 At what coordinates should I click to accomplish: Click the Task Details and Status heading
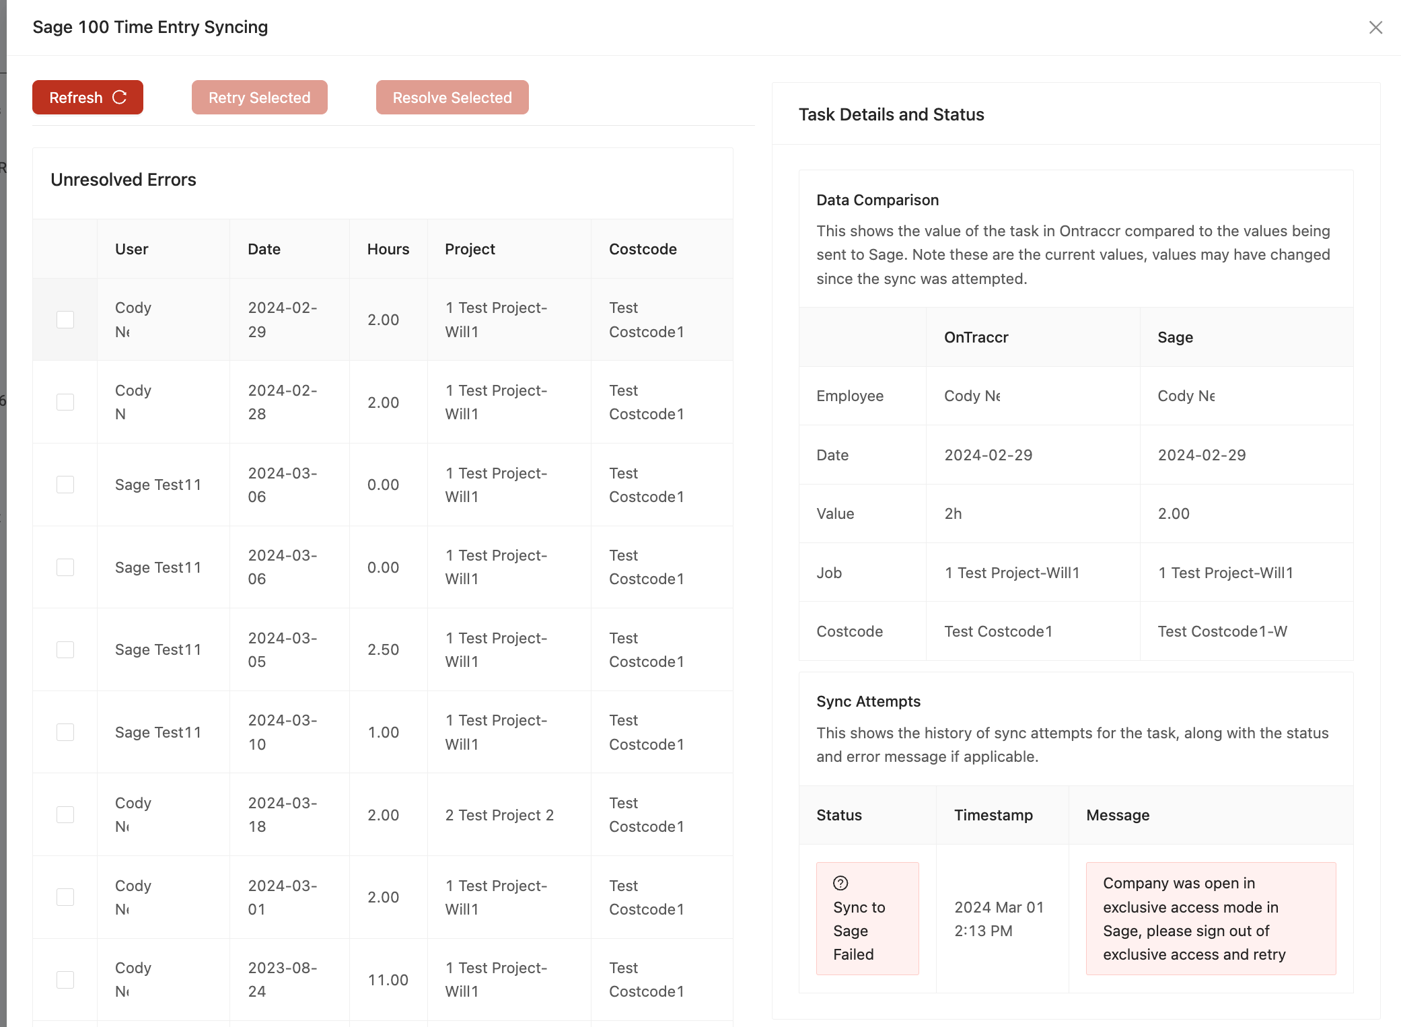891,114
